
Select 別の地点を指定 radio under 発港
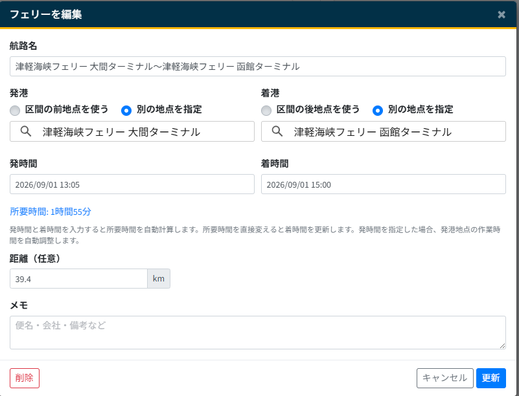click(x=126, y=111)
